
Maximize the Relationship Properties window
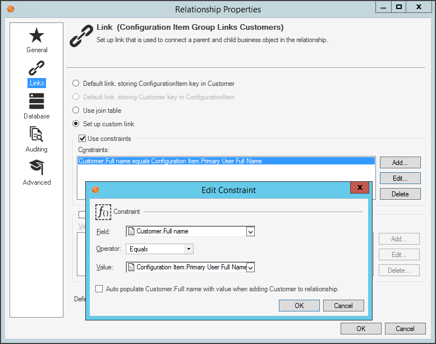click(399, 7)
